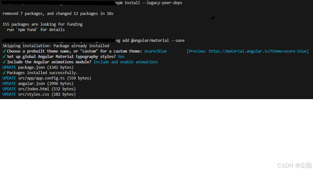The width and height of the screenshot is (313, 171).
Task: Click the 'Azure/Blue' theme answer
Action: 156,51
